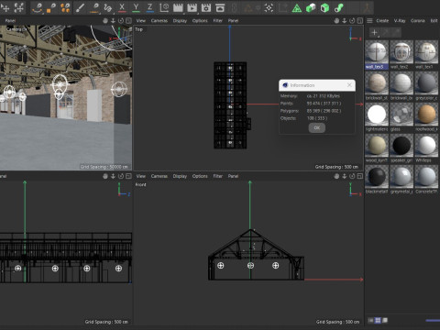This screenshot has height=330, width=440.
Task: Toggle maximize for the bottom-left viewport
Action: click(x=128, y=176)
